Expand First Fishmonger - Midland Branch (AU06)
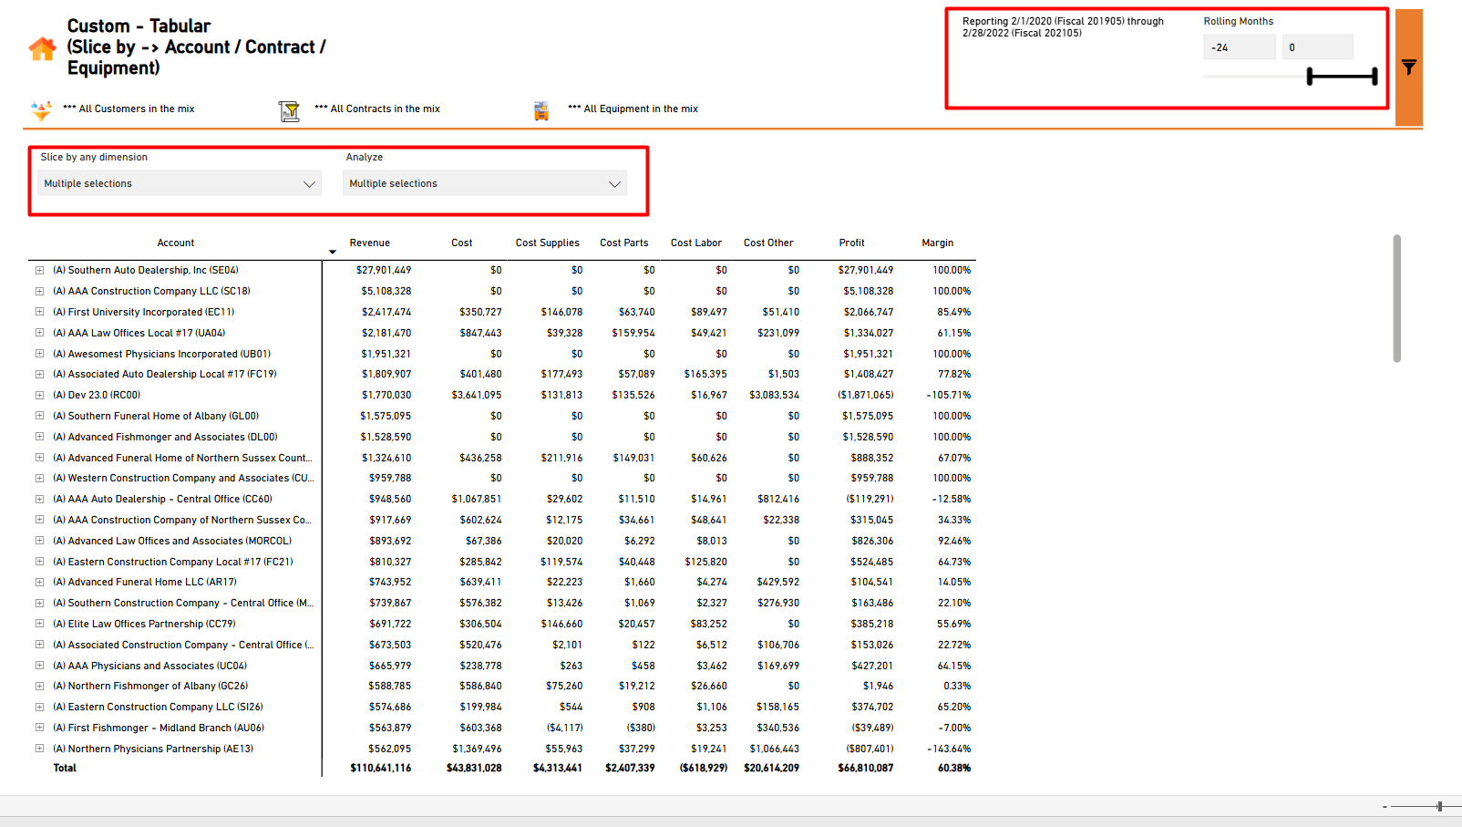Screen dimensions: 1462x827 pos(40,728)
